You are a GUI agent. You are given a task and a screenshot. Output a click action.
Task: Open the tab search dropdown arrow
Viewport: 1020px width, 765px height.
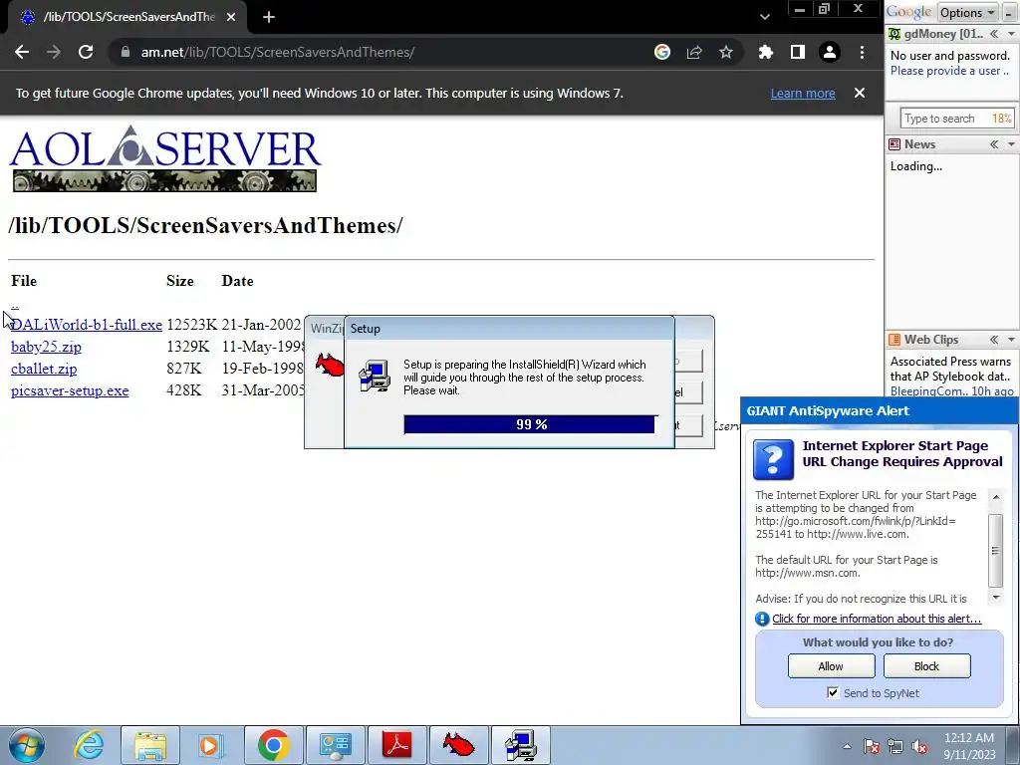click(765, 17)
